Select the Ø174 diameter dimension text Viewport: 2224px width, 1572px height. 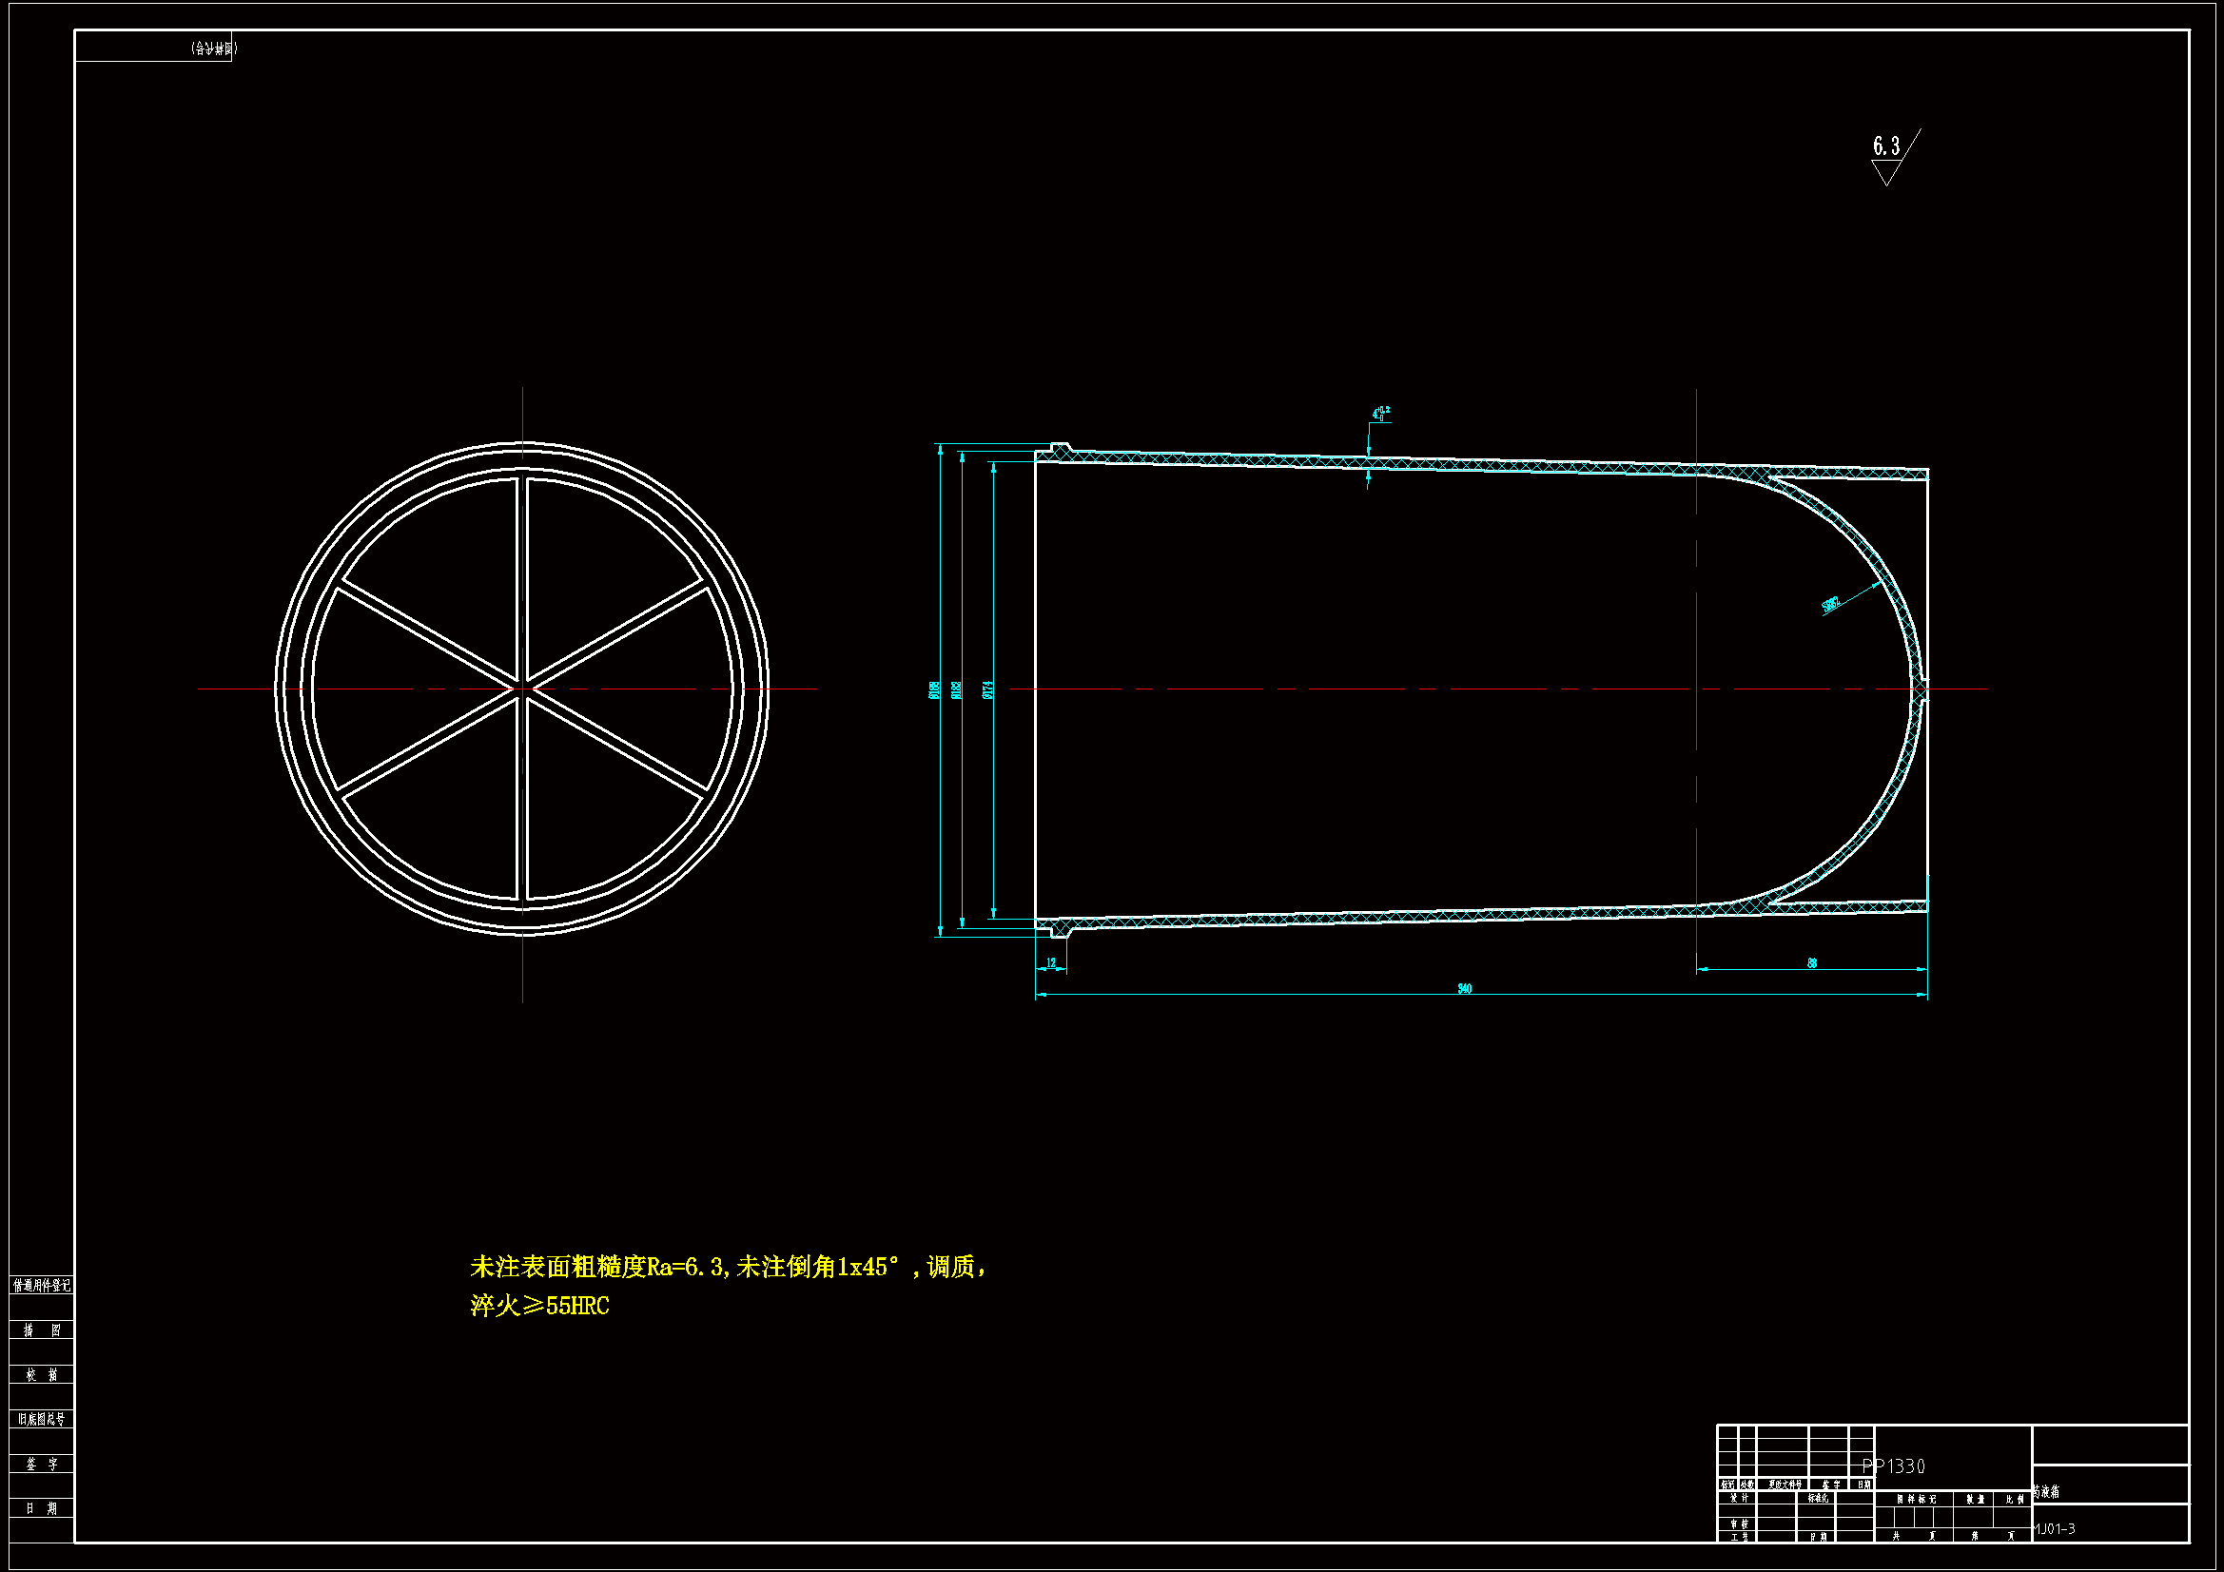(988, 689)
